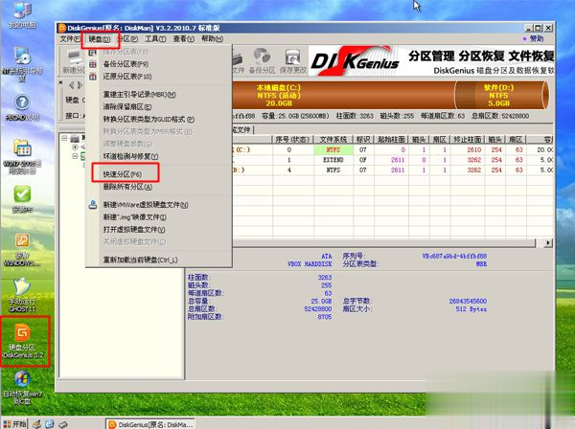Screen dimensions: 575x429
Task: Click the NTFS cell of D: row
Action: [333, 170]
